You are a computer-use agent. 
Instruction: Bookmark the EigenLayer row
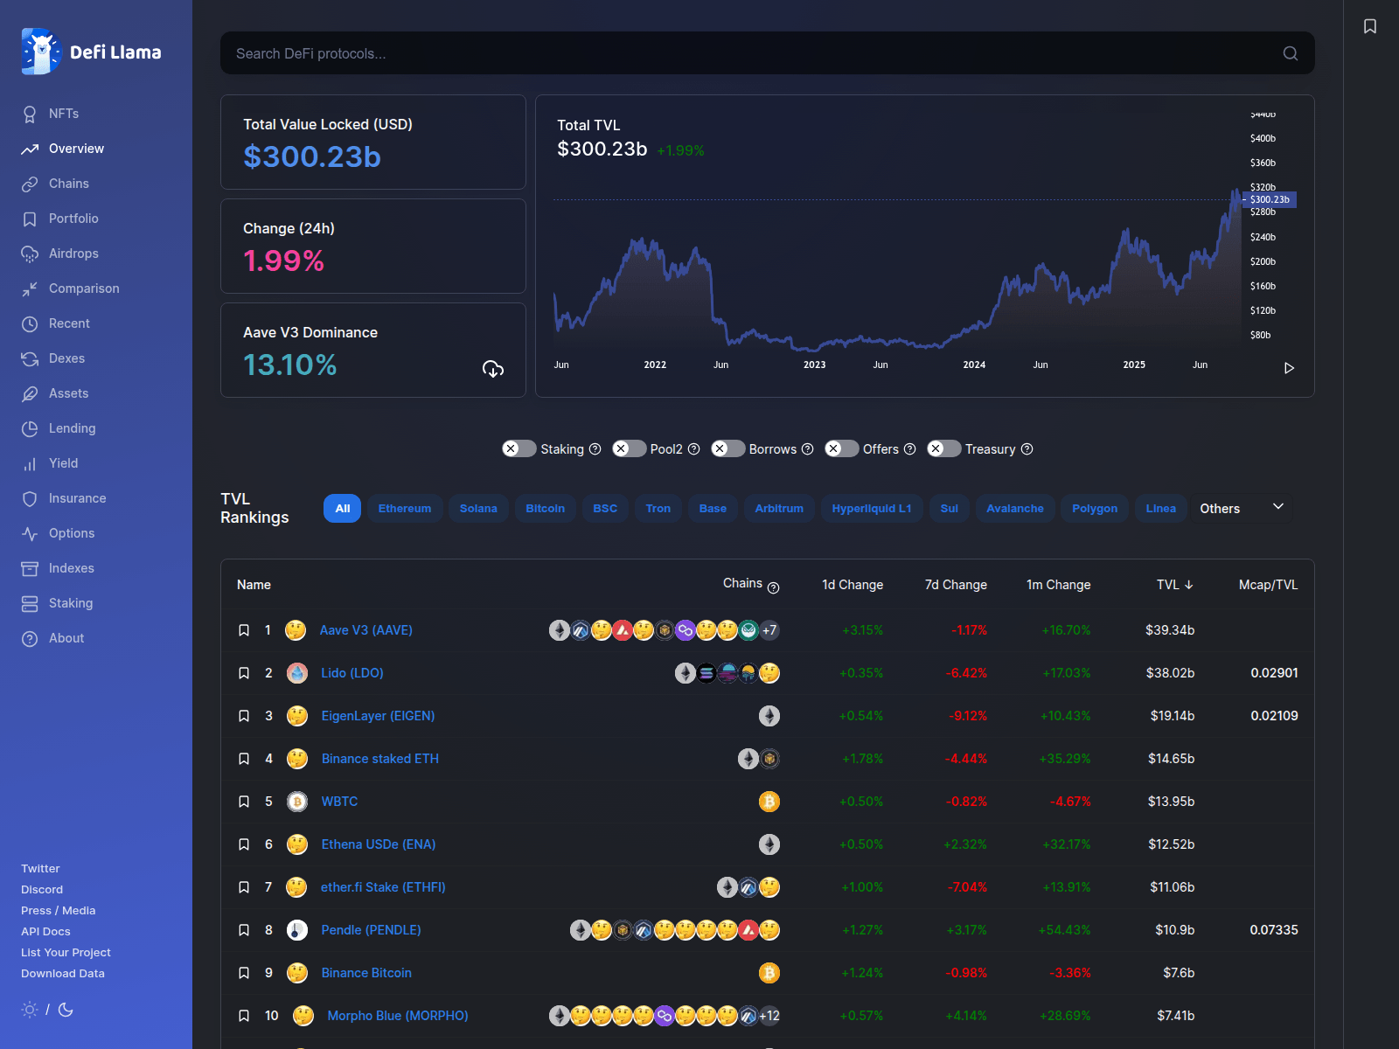click(x=244, y=716)
